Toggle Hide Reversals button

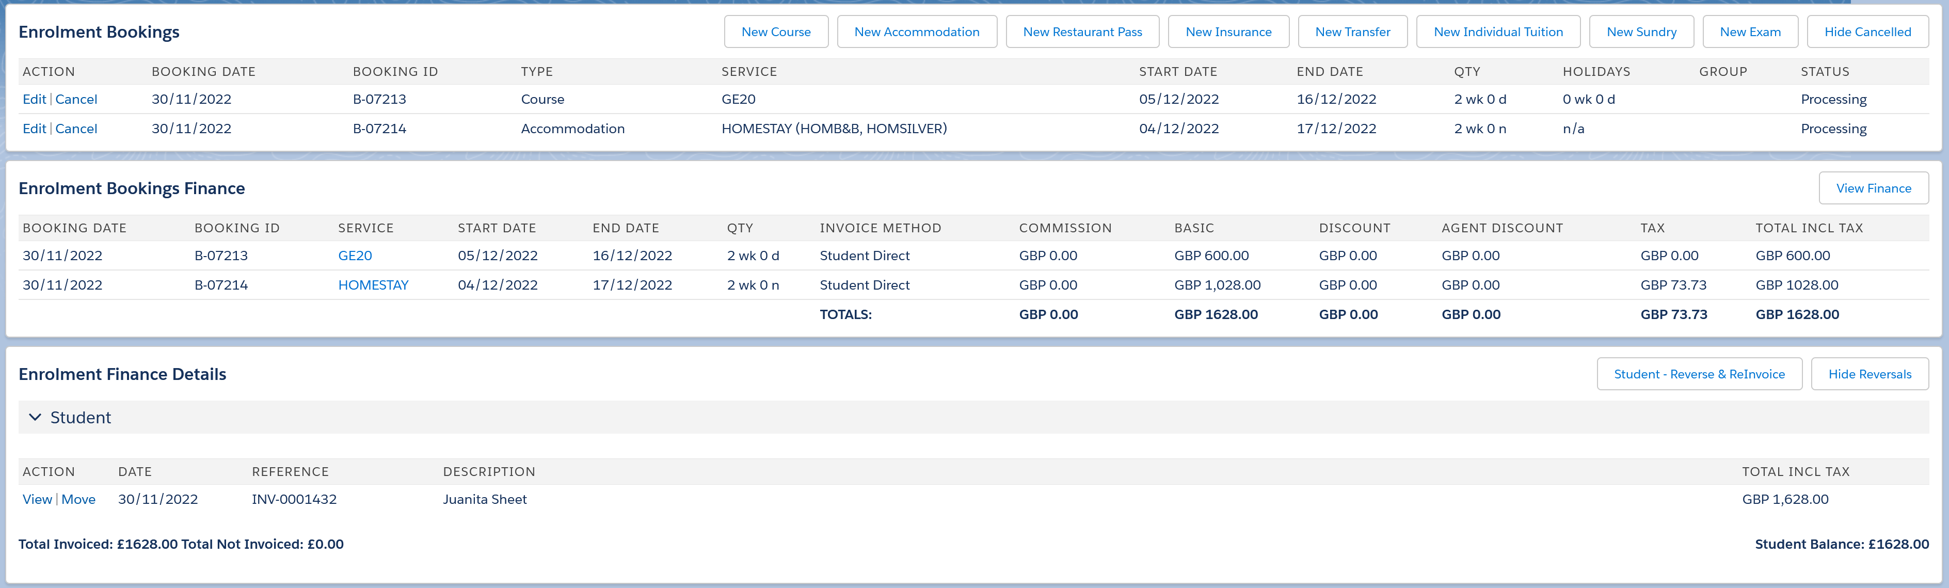coord(1869,374)
